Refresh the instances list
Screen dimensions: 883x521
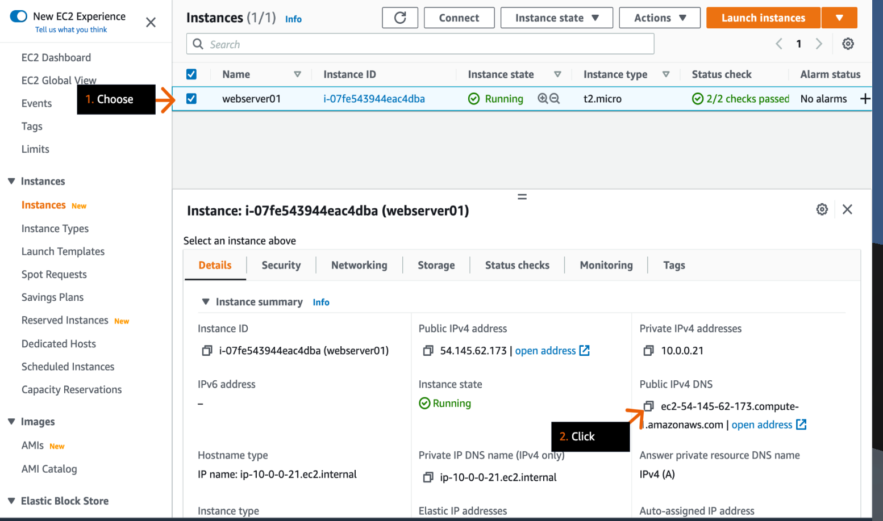pyautogui.click(x=400, y=18)
